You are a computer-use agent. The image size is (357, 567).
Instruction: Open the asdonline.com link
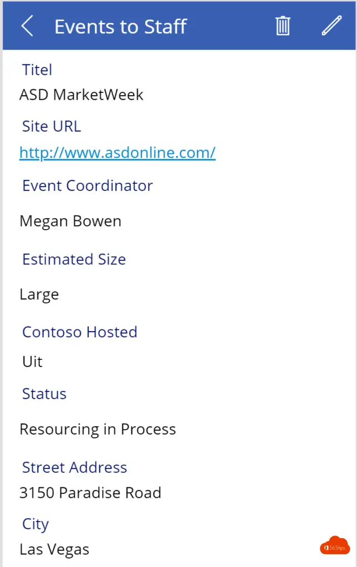click(x=118, y=153)
